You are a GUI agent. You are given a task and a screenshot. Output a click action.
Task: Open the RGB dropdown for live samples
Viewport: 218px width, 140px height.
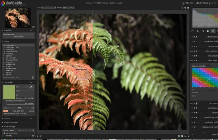click(x=24, y=108)
